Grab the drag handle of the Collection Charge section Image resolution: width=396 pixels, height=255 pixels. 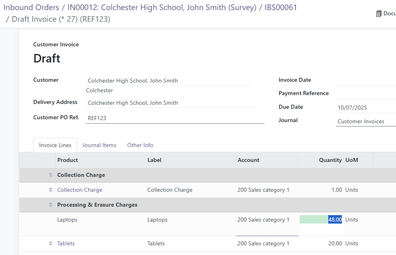[50, 175]
